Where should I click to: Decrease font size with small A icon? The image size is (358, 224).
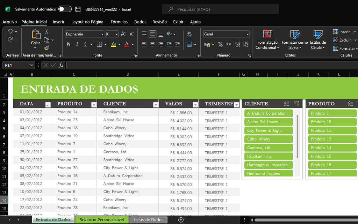[131, 34]
